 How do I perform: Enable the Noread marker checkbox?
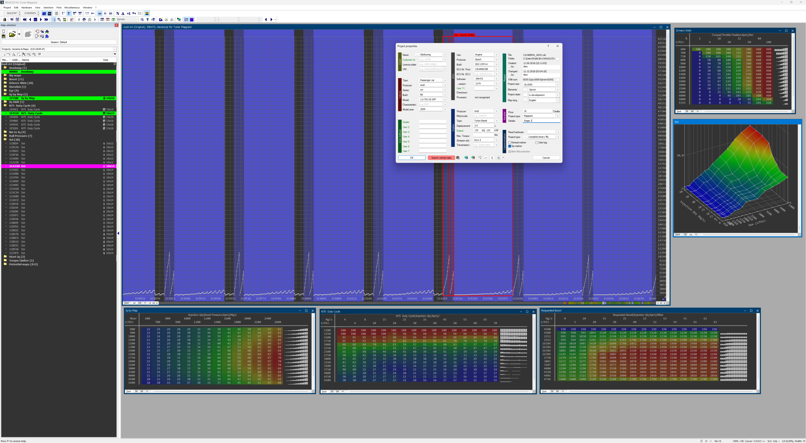(x=510, y=143)
